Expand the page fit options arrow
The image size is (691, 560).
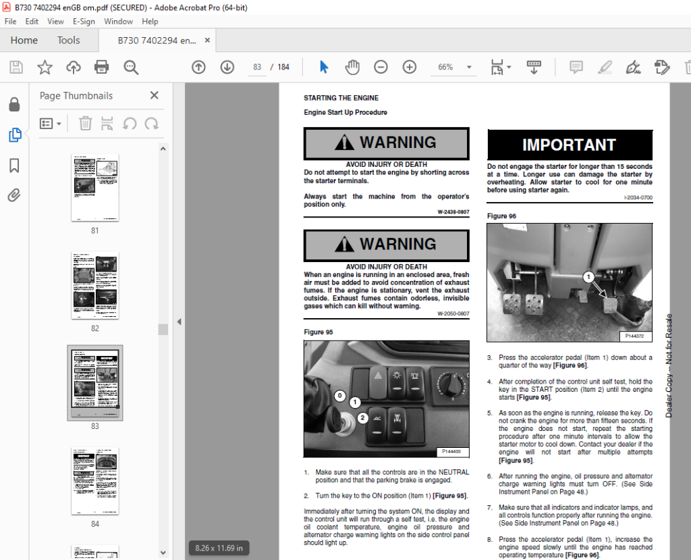[509, 67]
